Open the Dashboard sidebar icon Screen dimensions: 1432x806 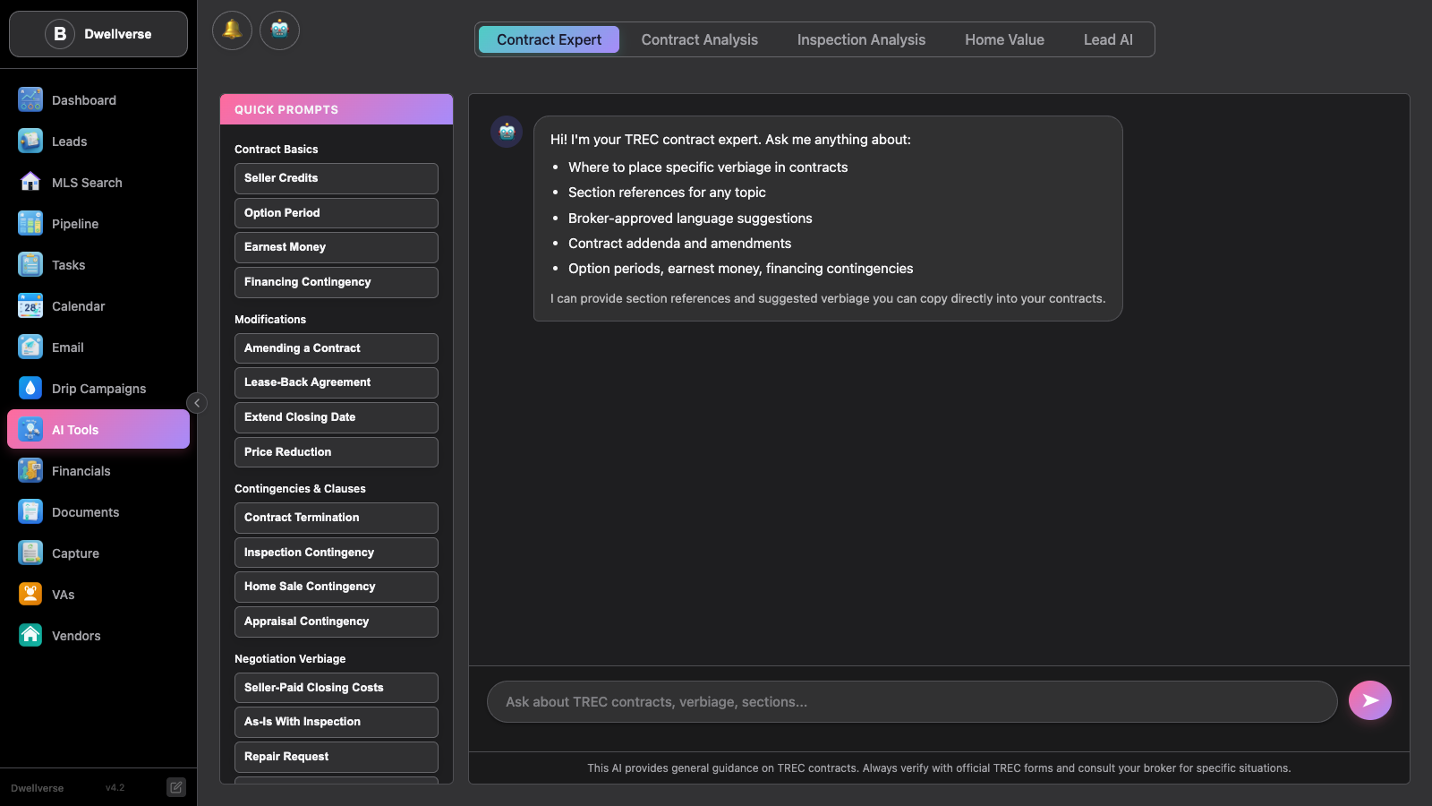[30, 99]
